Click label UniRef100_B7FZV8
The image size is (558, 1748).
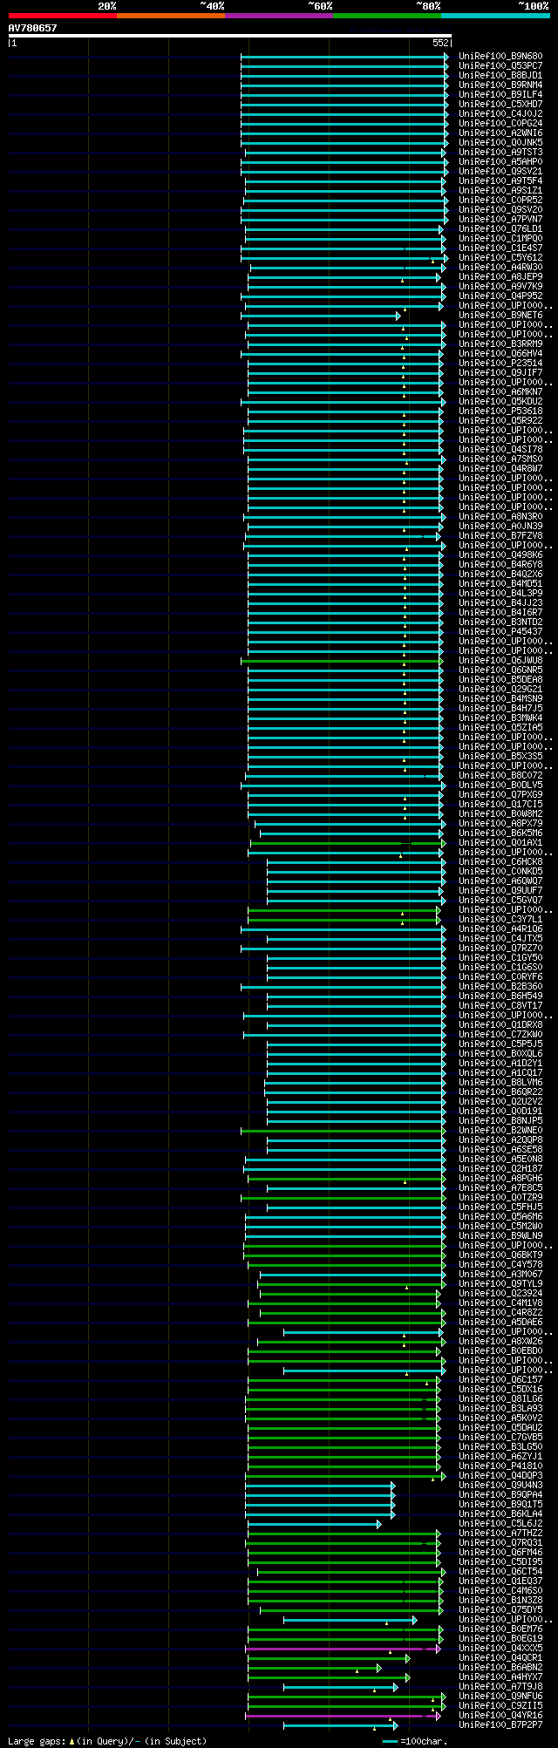(500, 535)
